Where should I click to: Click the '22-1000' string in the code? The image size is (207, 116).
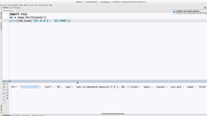click(60, 21)
